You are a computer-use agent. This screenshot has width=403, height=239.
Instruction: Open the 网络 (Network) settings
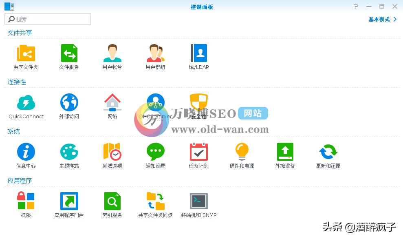112,103
